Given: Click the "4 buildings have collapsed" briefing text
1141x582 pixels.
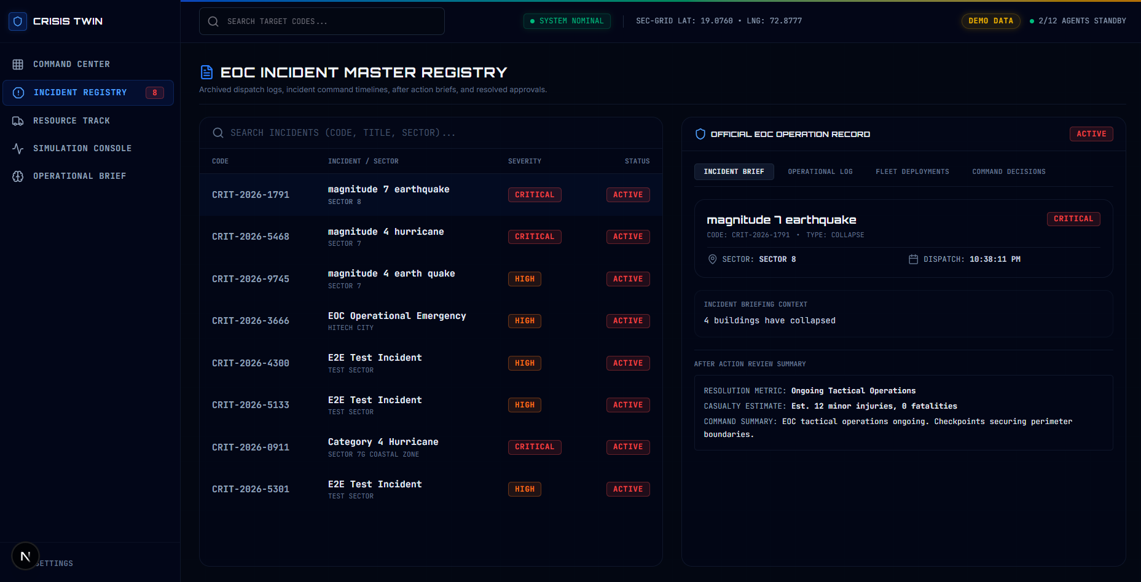Looking at the screenshot, I should pyautogui.click(x=769, y=321).
